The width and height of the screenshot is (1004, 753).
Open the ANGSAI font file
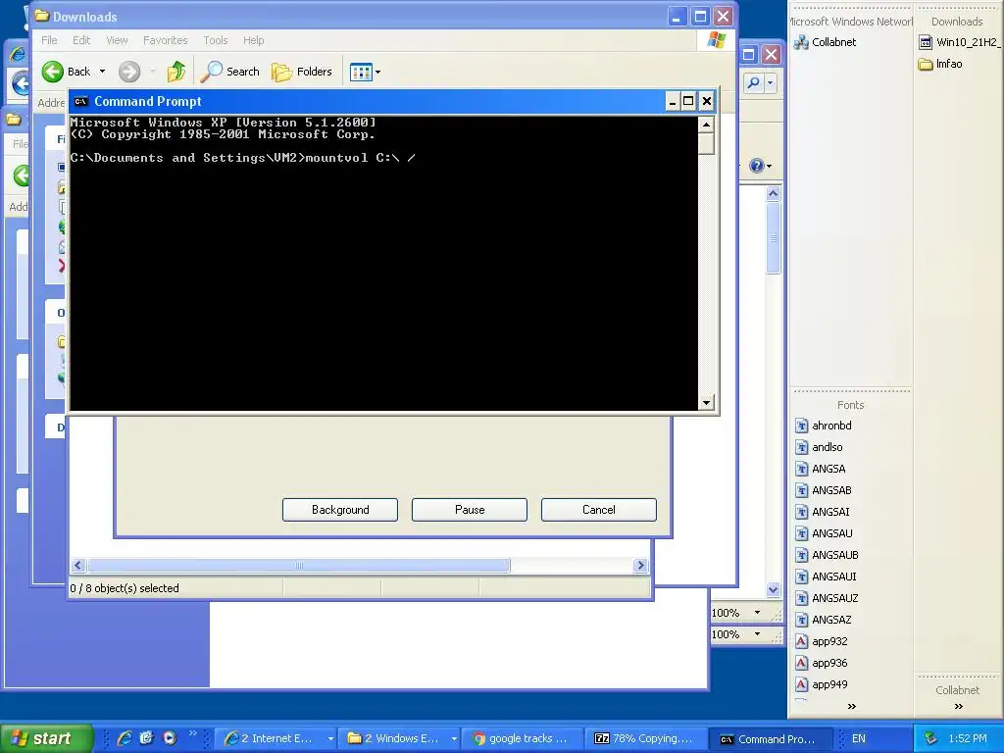[x=823, y=512]
